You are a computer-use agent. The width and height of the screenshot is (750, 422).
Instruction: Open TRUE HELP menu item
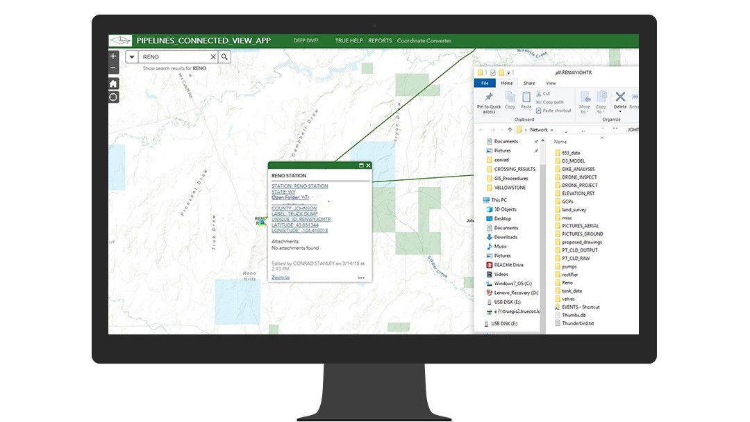(349, 41)
